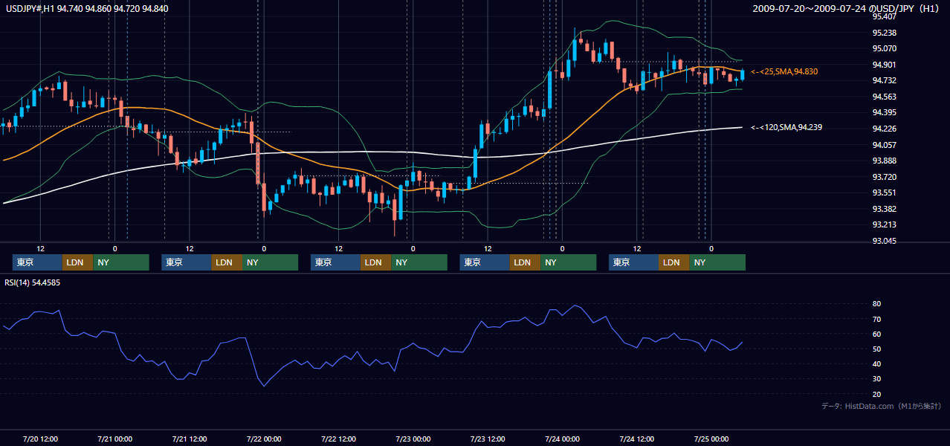Select the first LDN session block
Viewport: 950px width, 446px height.
click(x=77, y=262)
